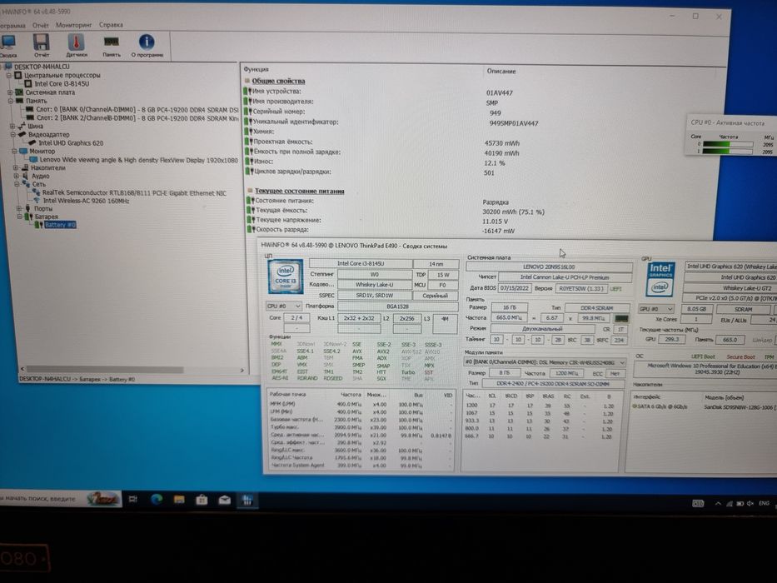Click the Функция column header
The height and width of the screenshot is (583, 777).
click(257, 69)
